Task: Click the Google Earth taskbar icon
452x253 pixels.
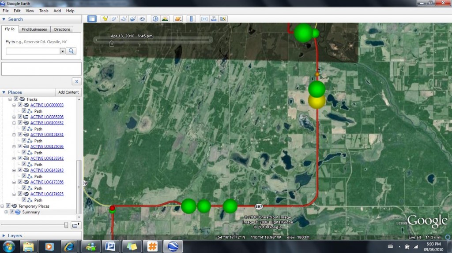Action: (x=173, y=247)
